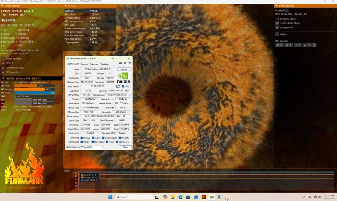Uncheck Render furry object
The image size is (337, 201).
click(x=277, y=23)
